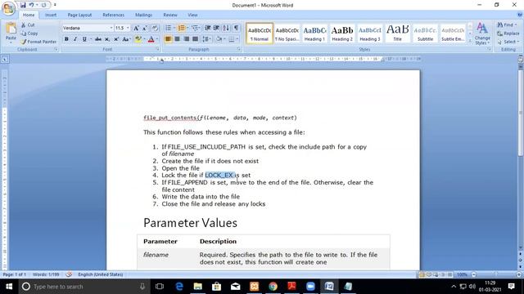This screenshot has height=294, width=524.
Task: Open the Paragraph dialog launcher
Action: tap(238, 49)
